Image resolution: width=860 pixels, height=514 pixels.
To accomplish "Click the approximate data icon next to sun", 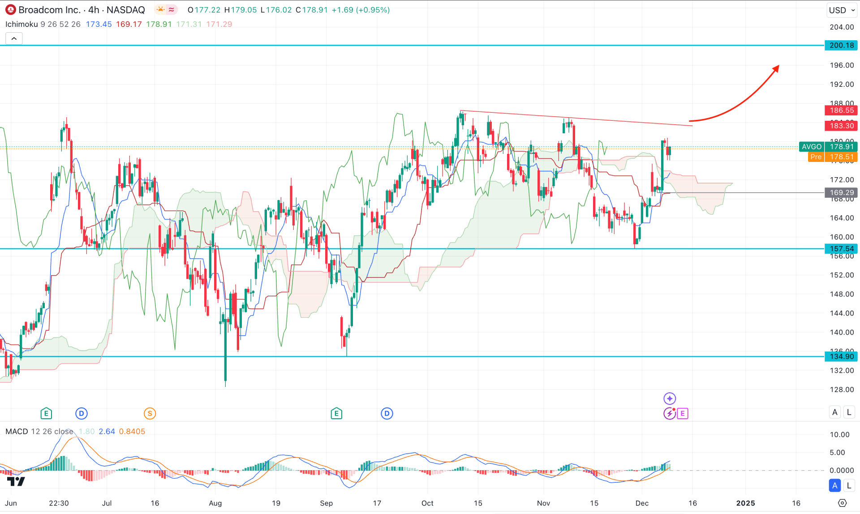I will (x=172, y=10).
